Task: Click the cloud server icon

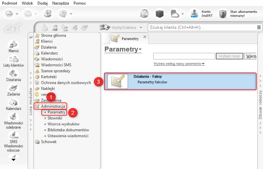Action: (x=175, y=14)
